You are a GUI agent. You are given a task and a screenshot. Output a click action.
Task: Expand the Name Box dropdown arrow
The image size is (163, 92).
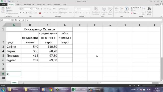point(10,20)
